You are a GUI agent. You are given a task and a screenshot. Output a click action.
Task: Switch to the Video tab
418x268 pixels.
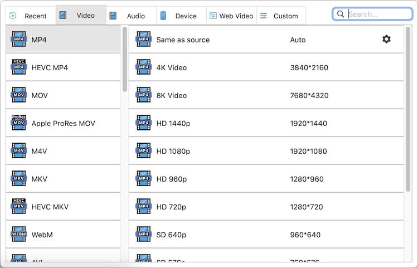(81, 15)
